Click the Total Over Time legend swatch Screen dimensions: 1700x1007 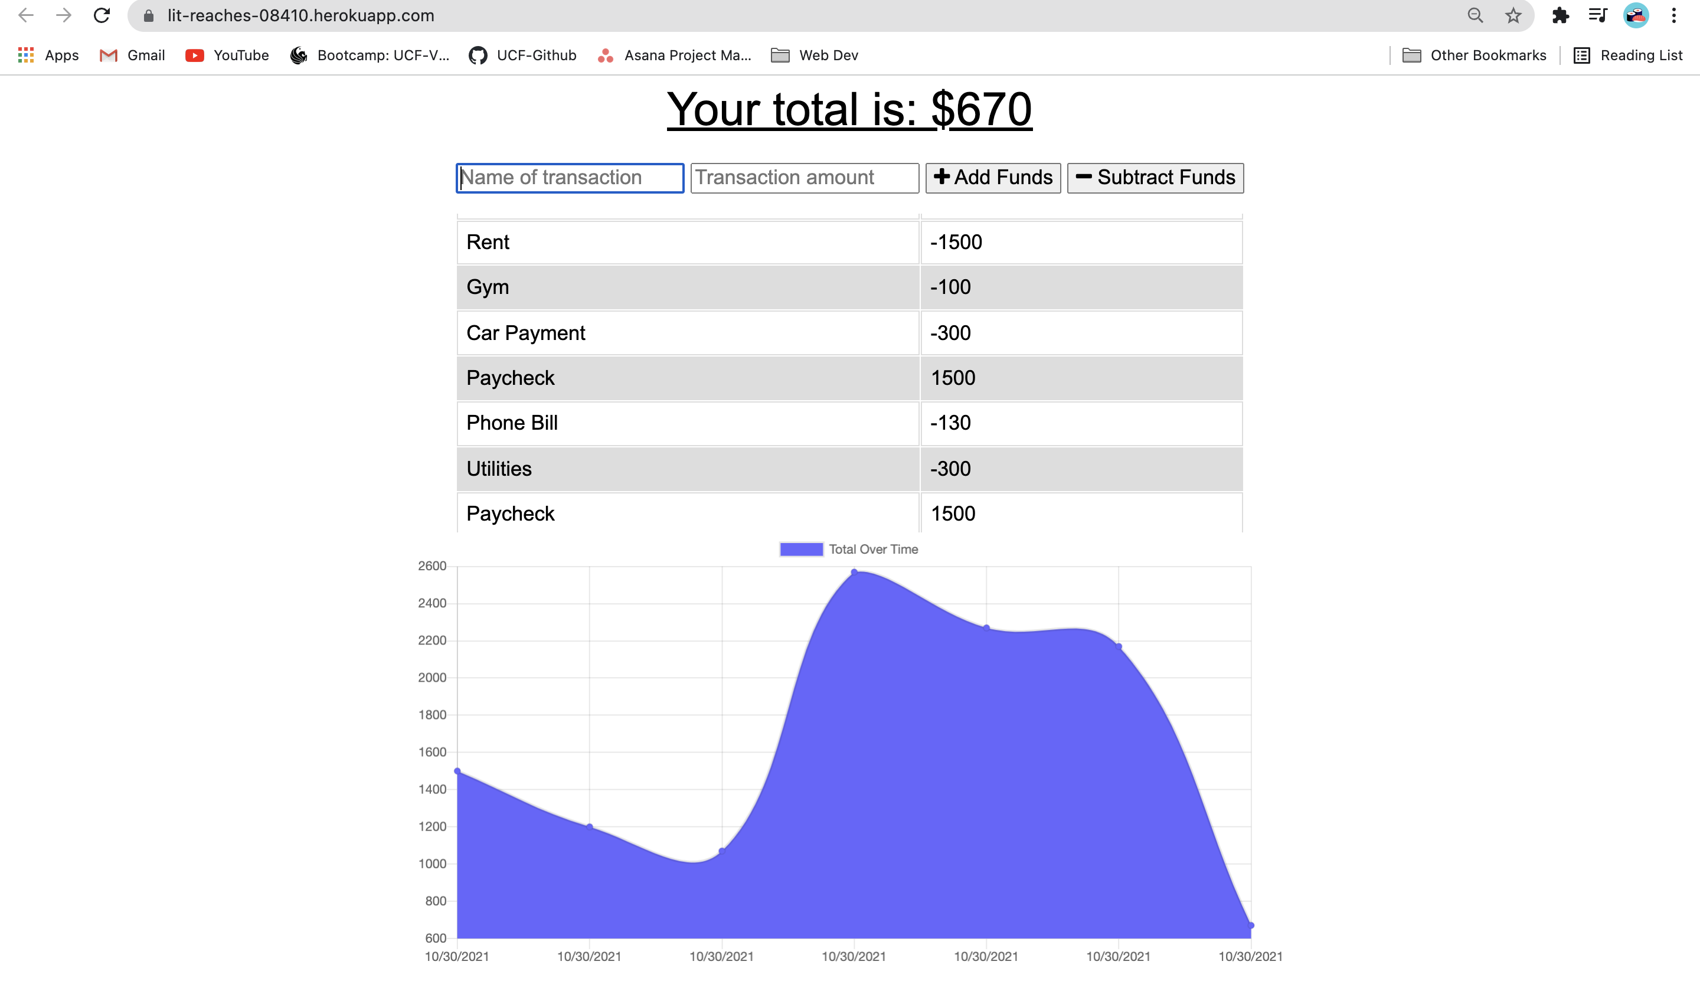point(800,550)
